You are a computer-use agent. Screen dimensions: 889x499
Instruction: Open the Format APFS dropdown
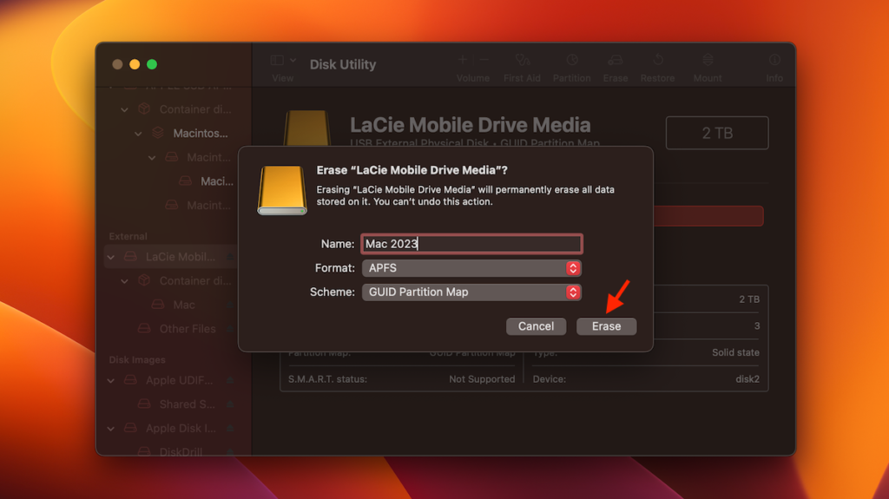(471, 268)
